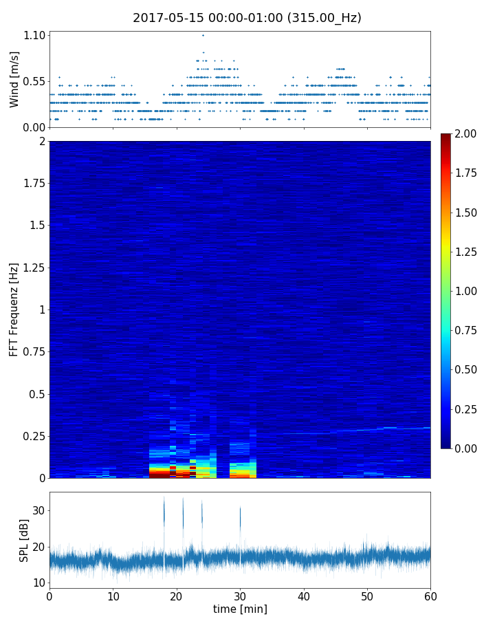
Task: Click the 1.5 tick on FFT frequency axis
Action: (36, 226)
